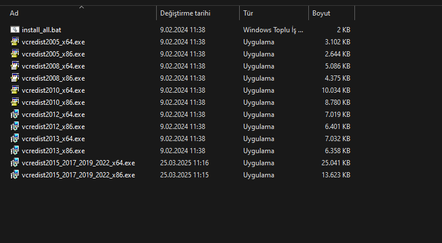Click the sort arrow above Ad column
This screenshot has width=442, height=243.
pos(81,7)
